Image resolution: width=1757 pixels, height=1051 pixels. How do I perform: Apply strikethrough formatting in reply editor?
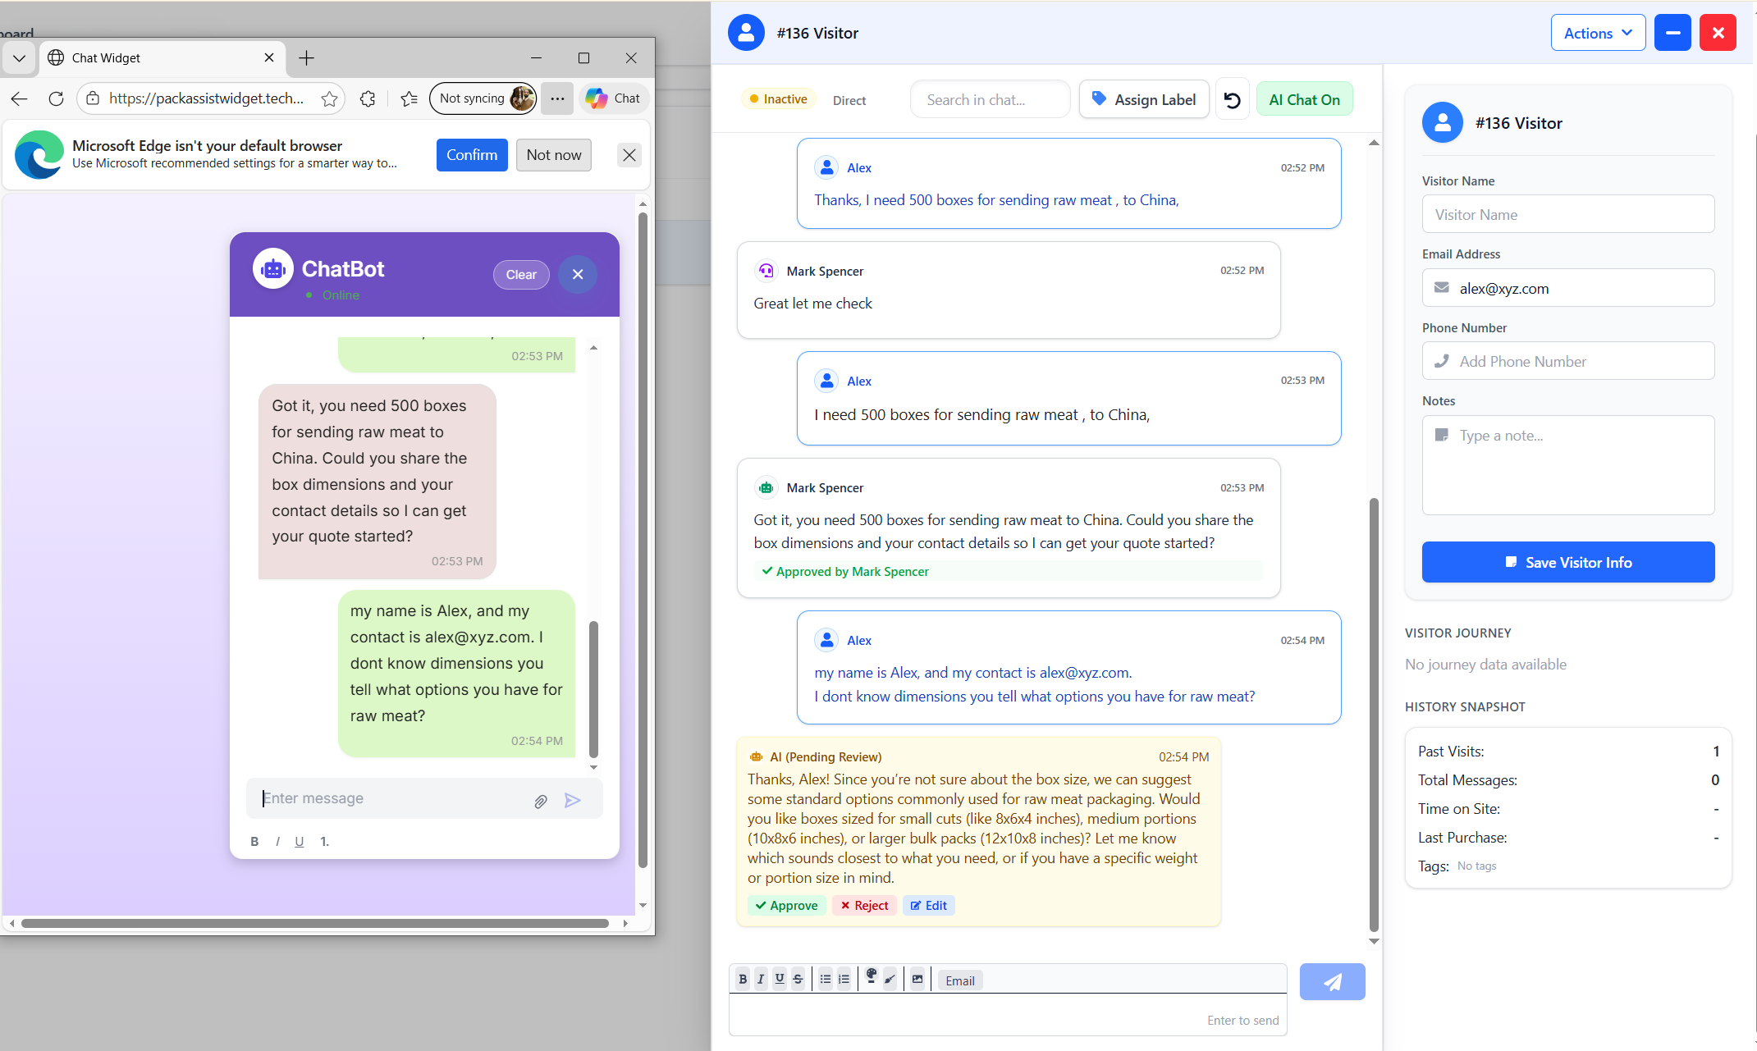798,979
